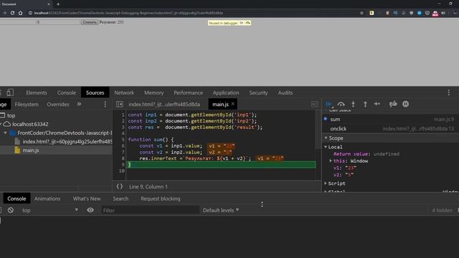Select localhost:63342 in navigator tree
The width and height of the screenshot is (459, 258).
pos(30,124)
